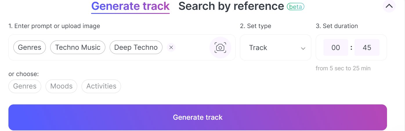Click the gradient Generate track button
This screenshot has width=405, height=131.
pos(198,117)
